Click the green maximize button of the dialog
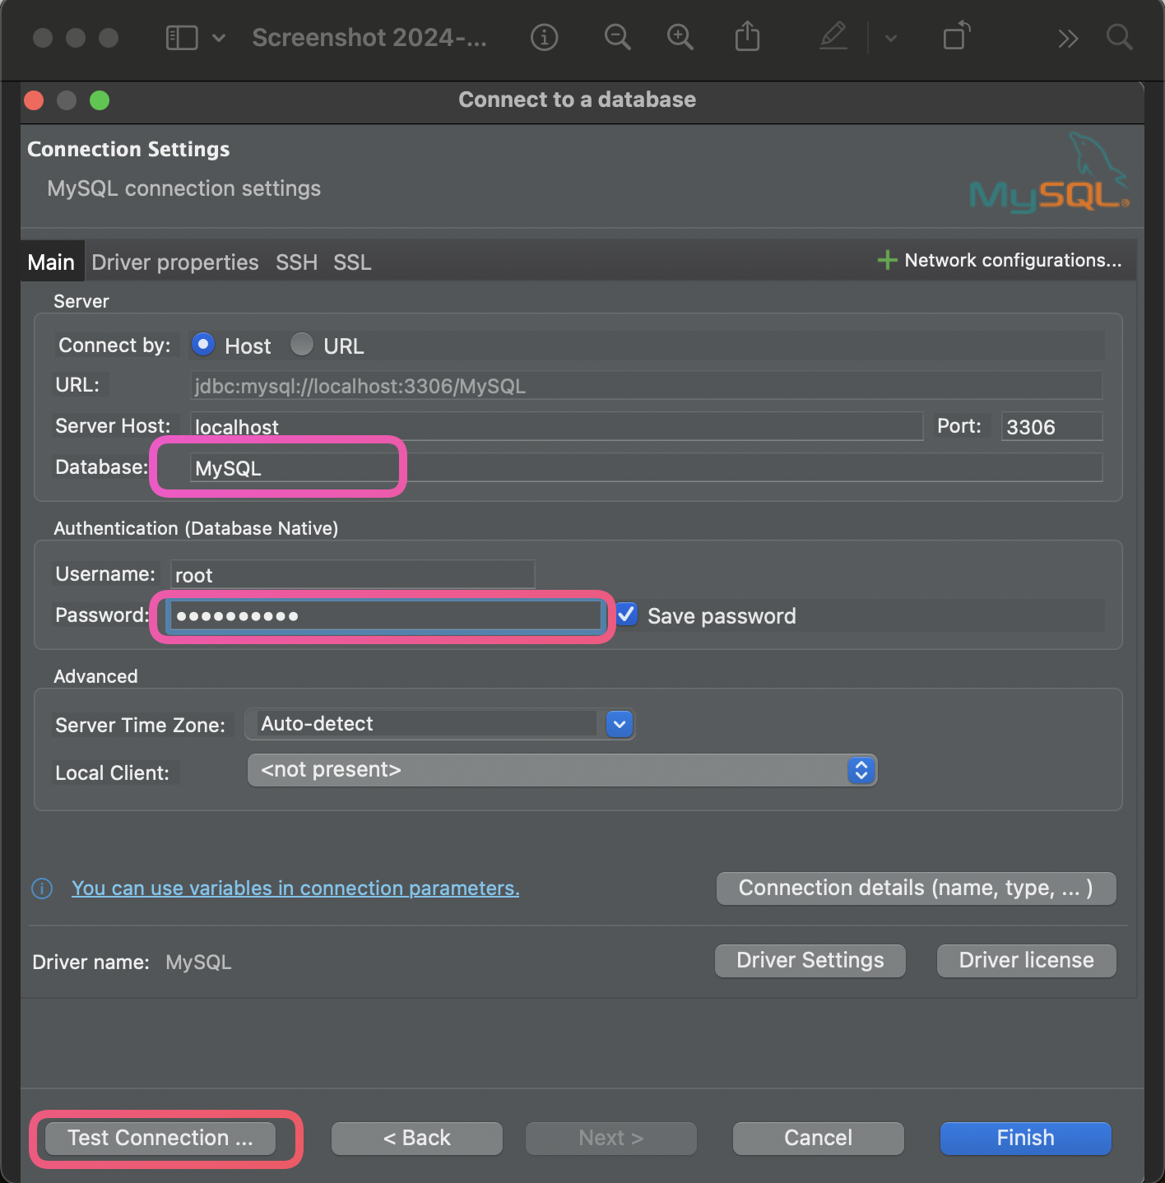1165x1183 pixels. tap(100, 100)
